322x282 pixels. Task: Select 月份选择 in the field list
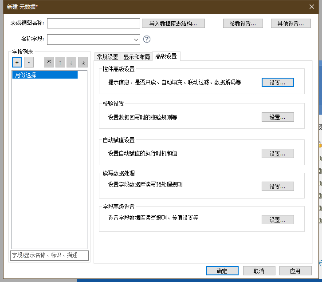pyautogui.click(x=45, y=75)
